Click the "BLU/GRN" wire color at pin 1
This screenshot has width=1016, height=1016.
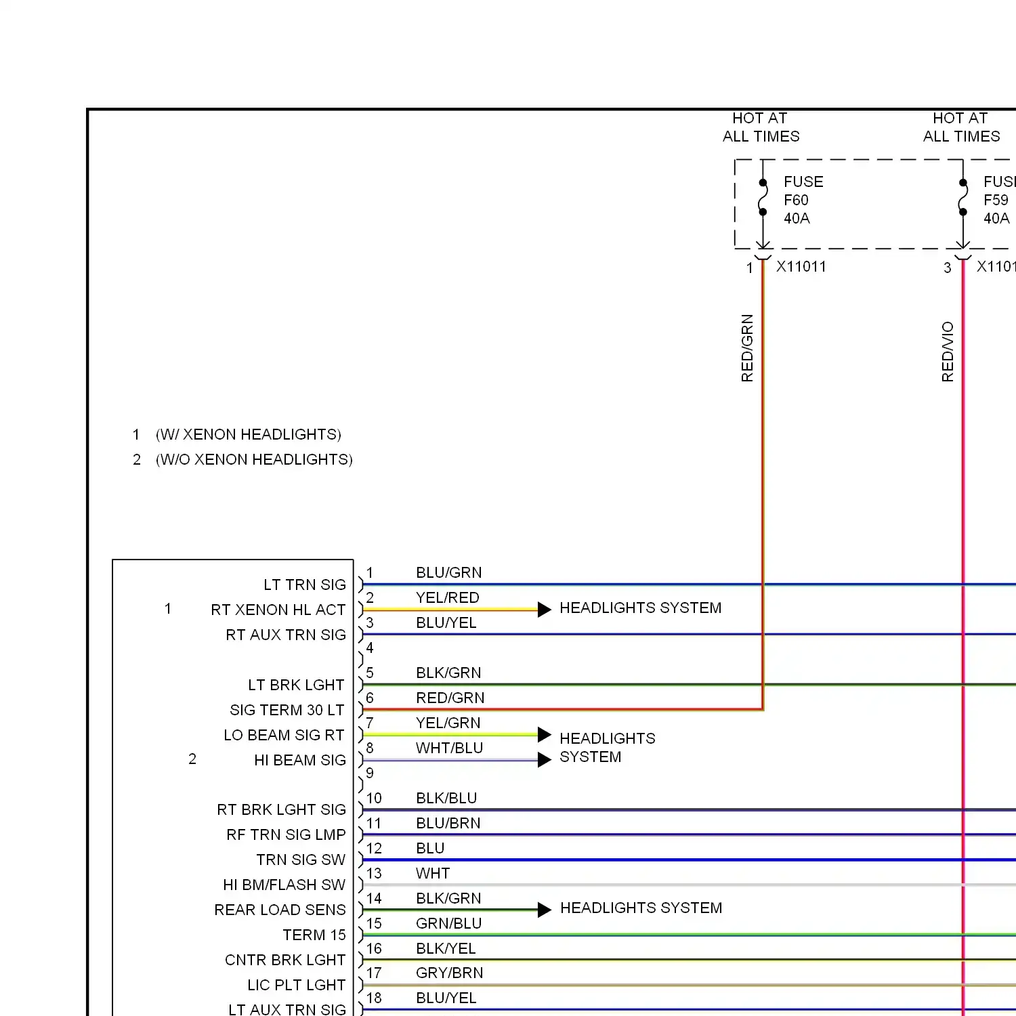point(449,572)
